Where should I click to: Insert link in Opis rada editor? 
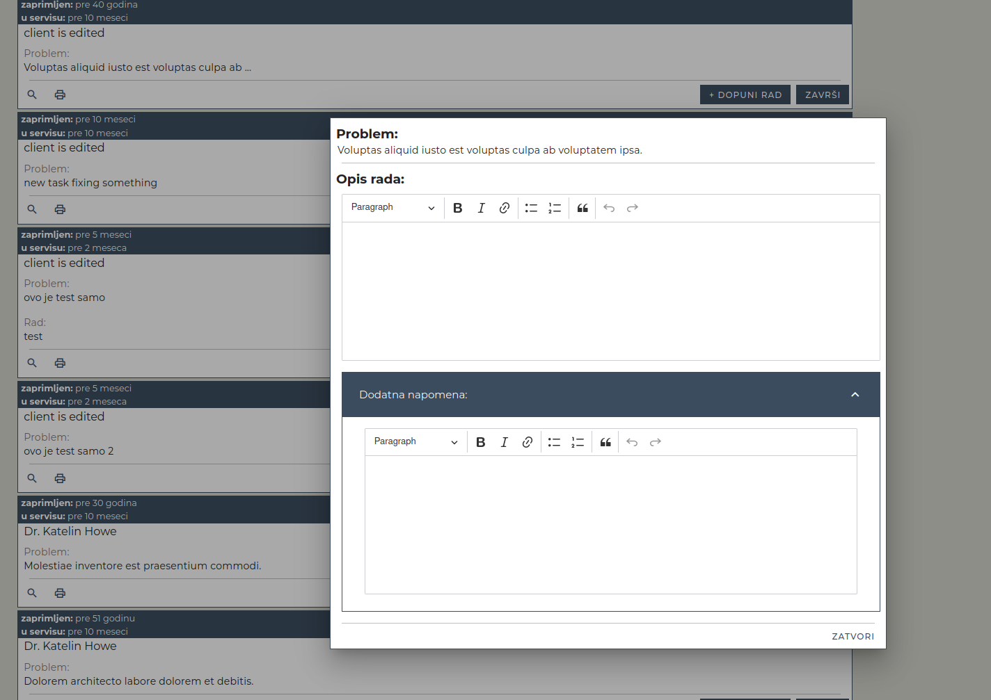(505, 208)
